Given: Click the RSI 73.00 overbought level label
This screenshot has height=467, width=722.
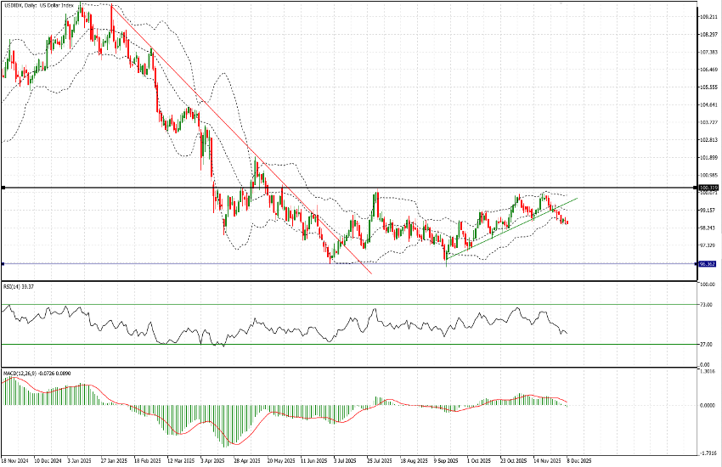Looking at the screenshot, I should pos(705,304).
